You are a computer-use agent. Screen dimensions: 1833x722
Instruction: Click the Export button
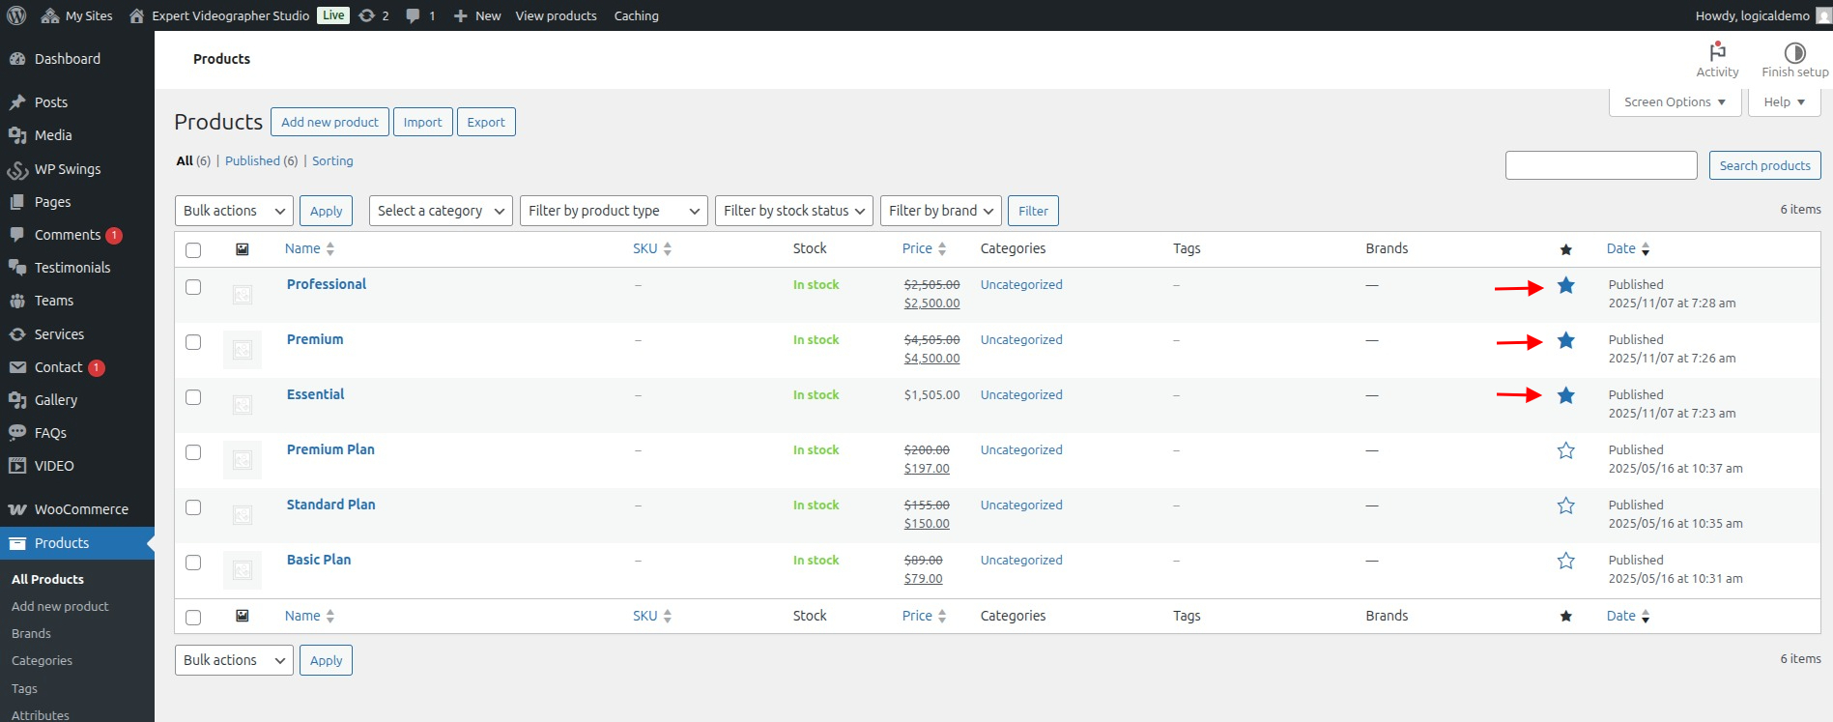point(486,122)
